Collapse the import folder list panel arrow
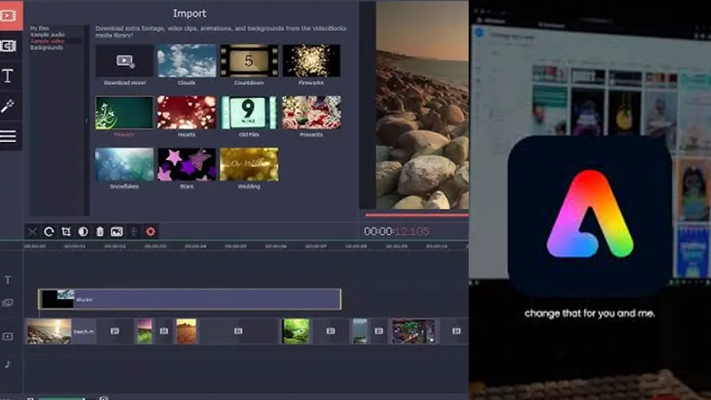The image size is (711, 400). point(87,120)
